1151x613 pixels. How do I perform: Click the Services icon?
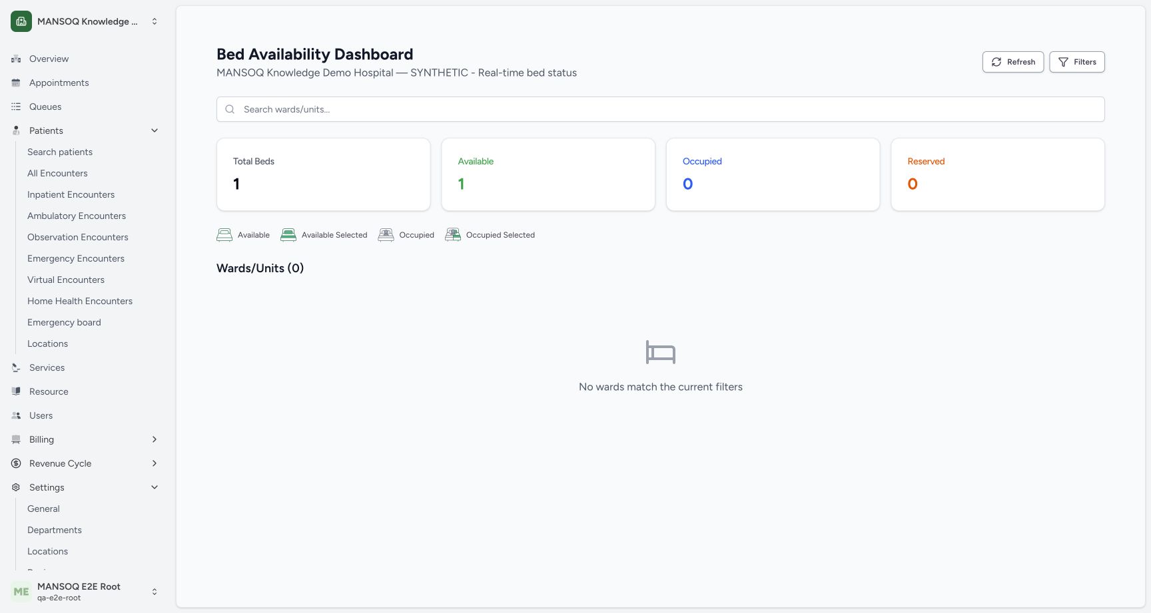coord(16,367)
